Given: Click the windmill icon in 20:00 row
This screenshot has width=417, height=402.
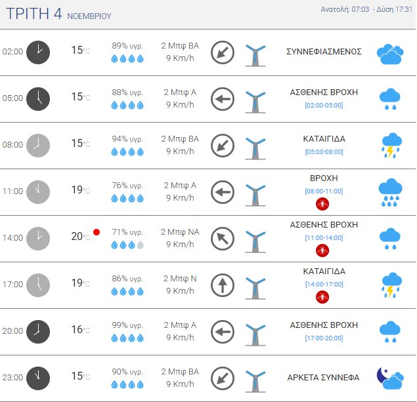Looking at the screenshot, I should click(x=255, y=332).
